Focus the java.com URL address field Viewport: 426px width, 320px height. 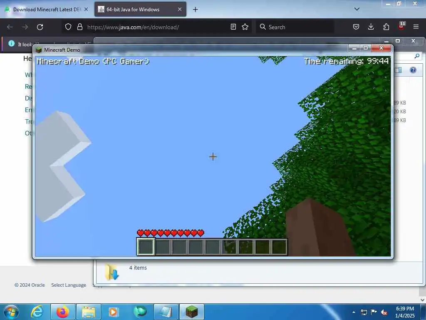tap(156, 27)
